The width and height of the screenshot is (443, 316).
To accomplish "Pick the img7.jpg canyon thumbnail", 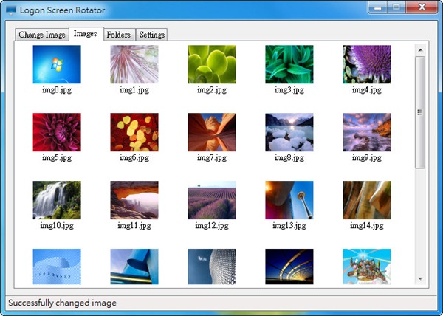I will pyautogui.click(x=212, y=132).
